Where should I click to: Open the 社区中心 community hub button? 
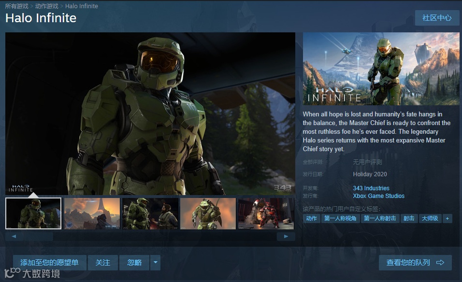tap(437, 18)
